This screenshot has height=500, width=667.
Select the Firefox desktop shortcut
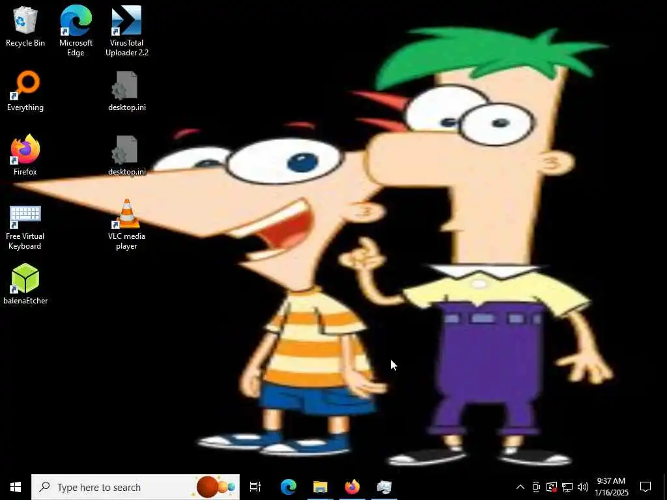pyautogui.click(x=25, y=156)
